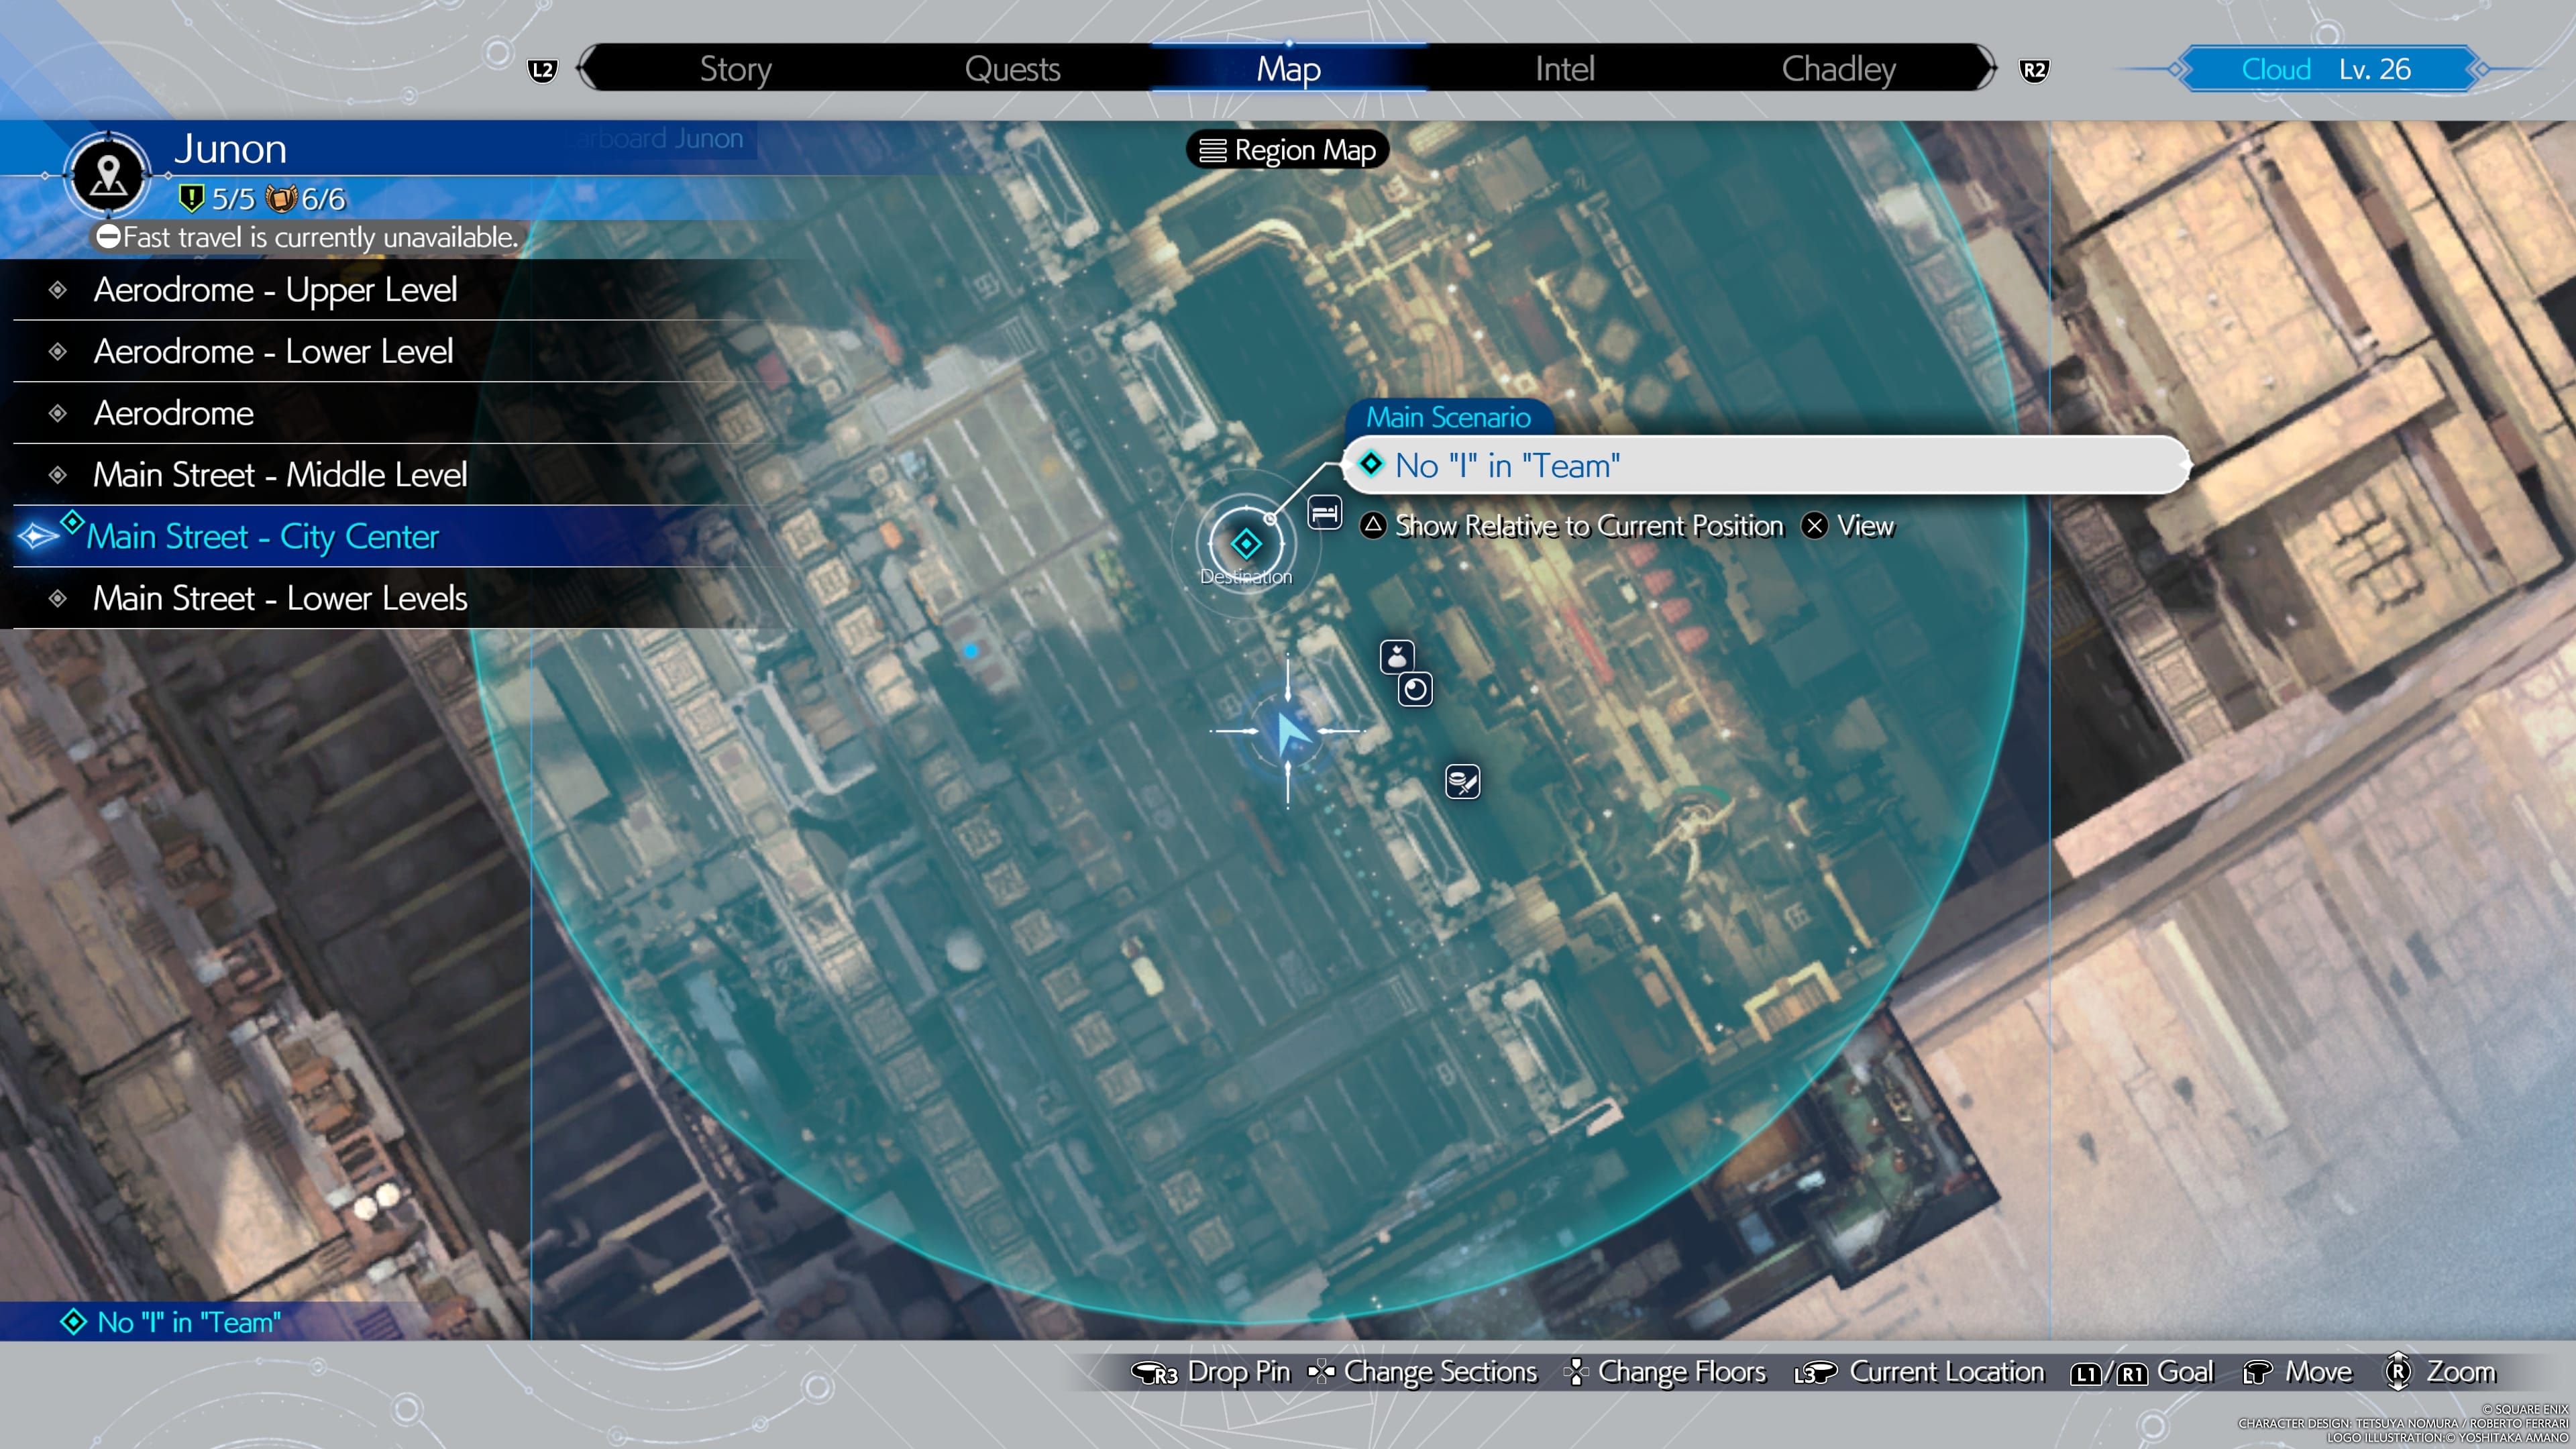Screen dimensions: 2576x1449
Task: Click the inn bed icon on map
Action: click(1325, 513)
